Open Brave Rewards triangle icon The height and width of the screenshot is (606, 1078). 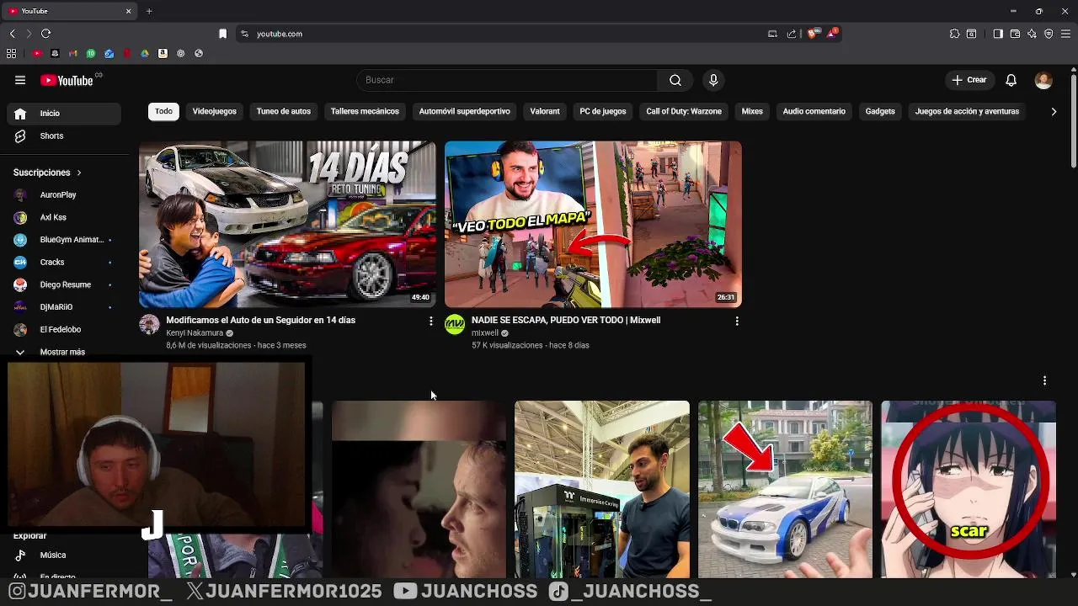click(x=832, y=34)
